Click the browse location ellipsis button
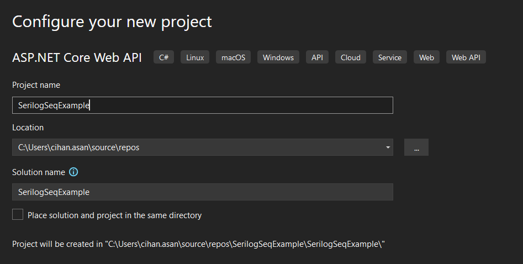 click(x=416, y=147)
